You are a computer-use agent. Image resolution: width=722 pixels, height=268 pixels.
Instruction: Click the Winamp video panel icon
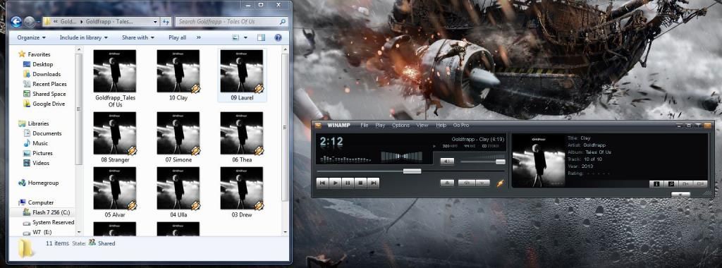(685, 184)
